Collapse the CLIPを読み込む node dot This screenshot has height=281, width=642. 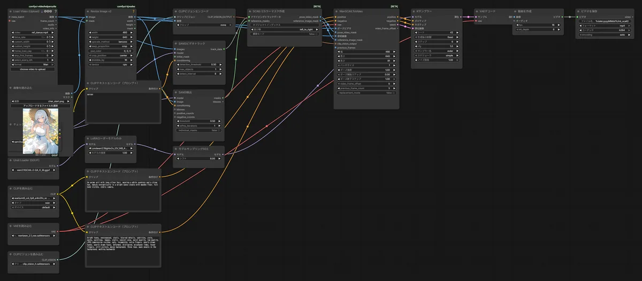click(x=11, y=188)
